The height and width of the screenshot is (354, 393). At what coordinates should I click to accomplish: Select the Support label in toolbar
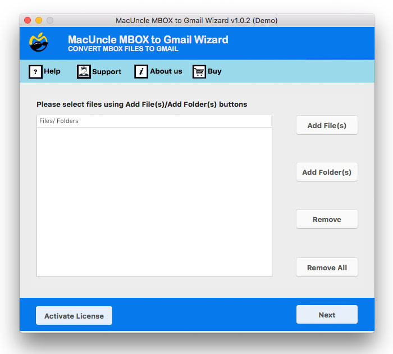click(107, 72)
